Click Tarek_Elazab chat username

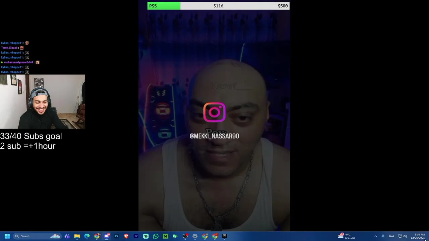tap(9, 48)
